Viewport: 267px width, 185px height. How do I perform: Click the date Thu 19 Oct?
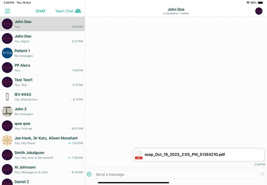click(x=24, y=3)
